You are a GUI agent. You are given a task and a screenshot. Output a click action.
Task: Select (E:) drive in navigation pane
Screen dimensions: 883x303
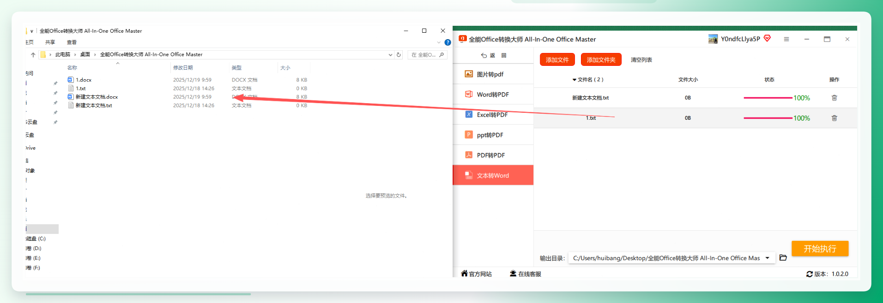(x=34, y=258)
